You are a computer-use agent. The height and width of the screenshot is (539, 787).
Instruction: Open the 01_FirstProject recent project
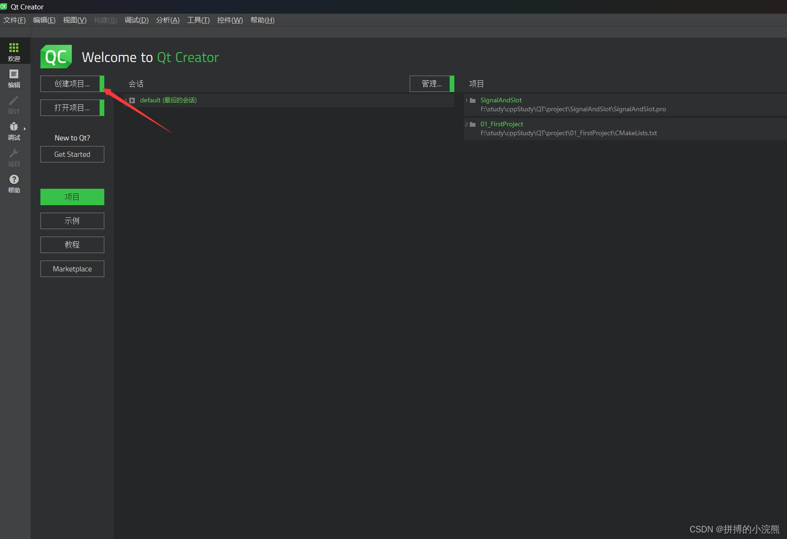(502, 124)
